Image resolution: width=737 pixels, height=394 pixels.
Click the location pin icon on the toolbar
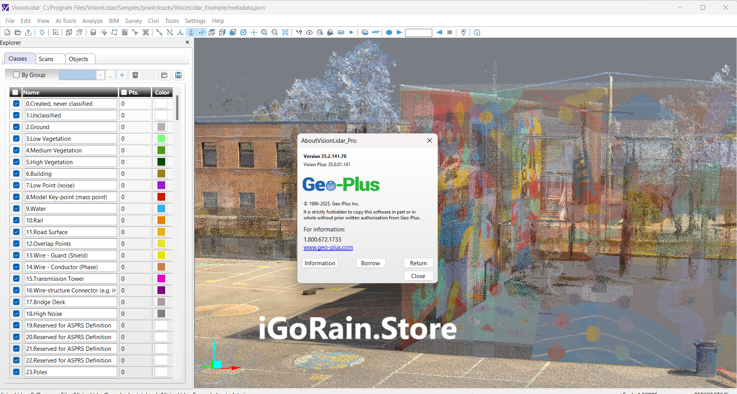coord(463,32)
